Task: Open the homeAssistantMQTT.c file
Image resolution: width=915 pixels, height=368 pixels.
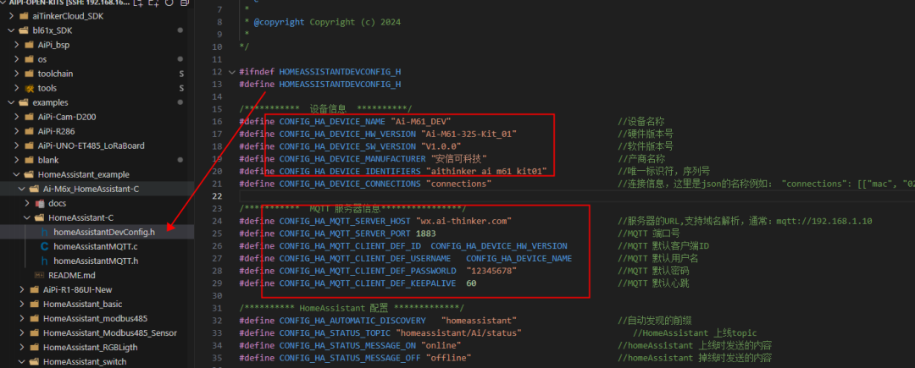Action: [97, 246]
